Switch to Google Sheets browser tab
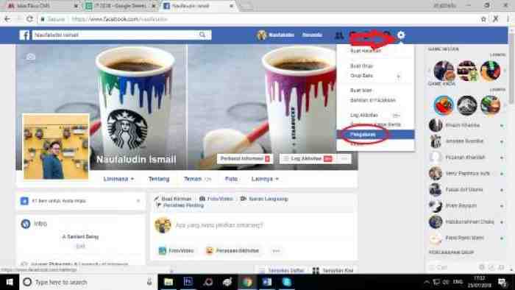The height and width of the screenshot is (290, 515). [121, 6]
